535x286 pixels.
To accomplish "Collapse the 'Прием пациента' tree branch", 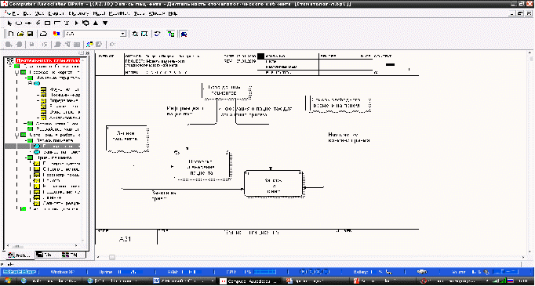I will coord(26,157).
